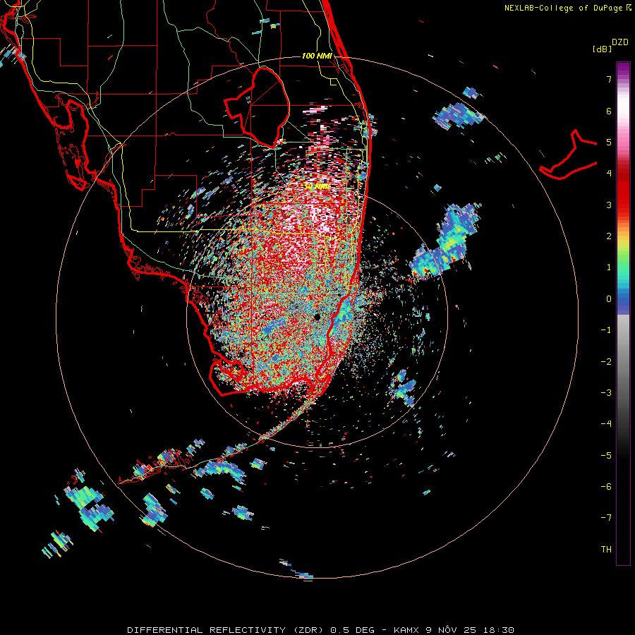Select the 1 value on color scale
The image size is (635, 635).
(609, 267)
